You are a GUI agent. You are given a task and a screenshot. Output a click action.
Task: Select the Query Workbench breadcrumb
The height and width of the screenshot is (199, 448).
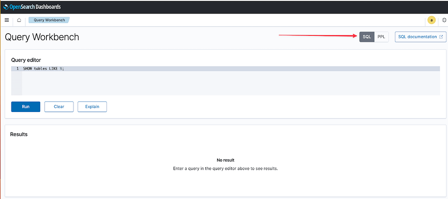click(x=49, y=20)
